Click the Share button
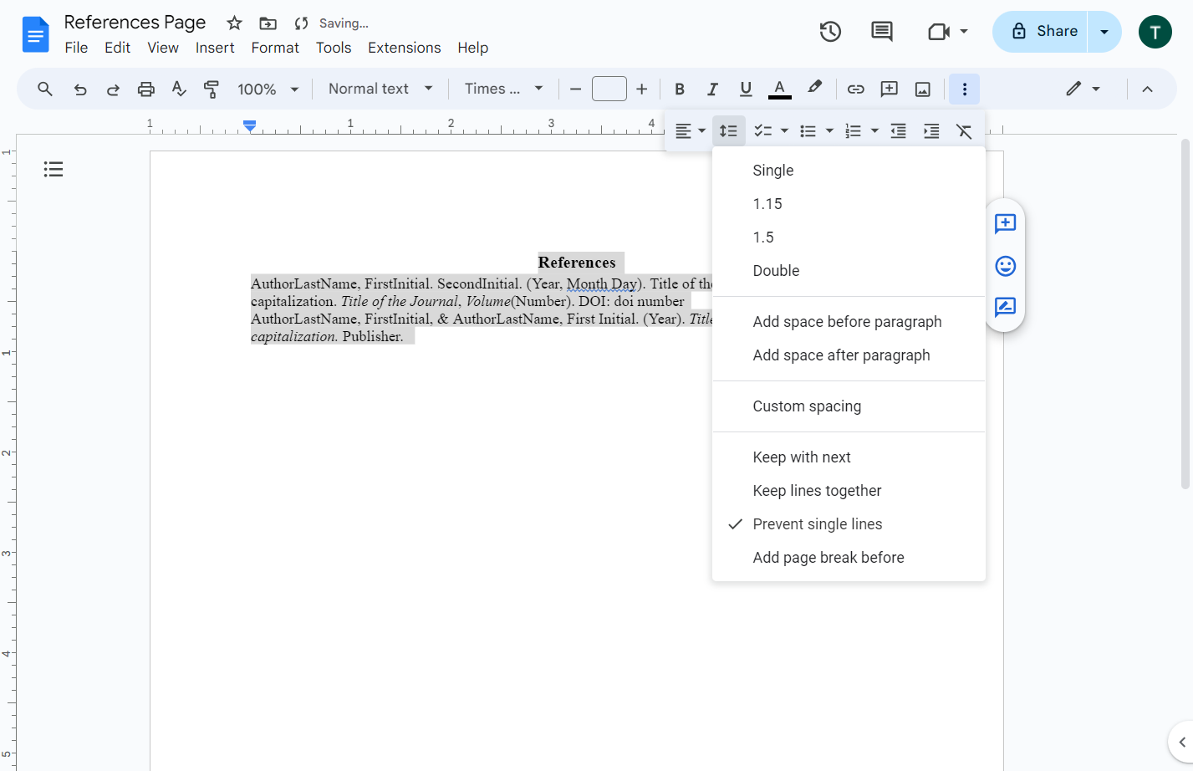Viewport: 1193px width, 771px height. (x=1040, y=32)
